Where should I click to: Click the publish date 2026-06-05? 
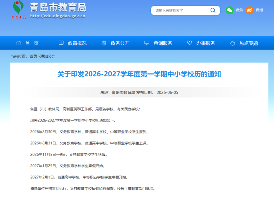pos(167,93)
